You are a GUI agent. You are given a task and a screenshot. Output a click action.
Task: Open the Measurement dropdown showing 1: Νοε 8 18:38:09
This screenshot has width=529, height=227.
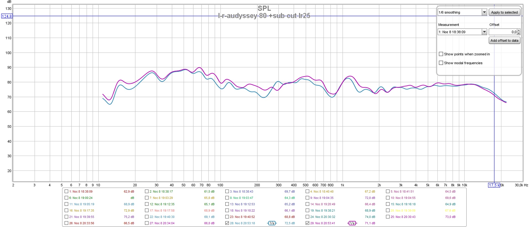(x=484, y=32)
